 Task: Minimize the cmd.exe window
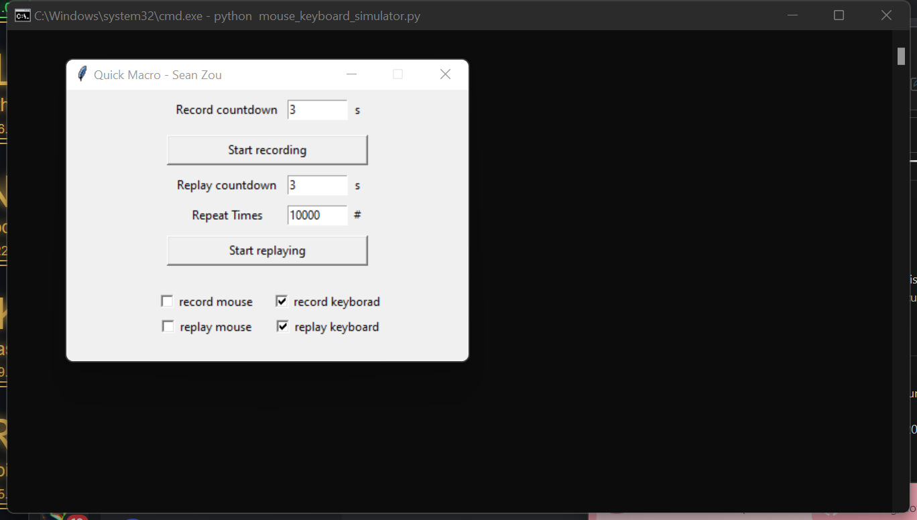(x=792, y=15)
